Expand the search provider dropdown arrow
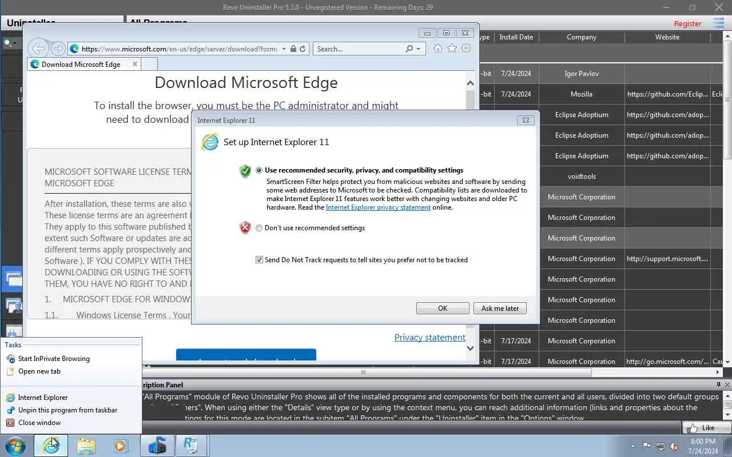 [419, 49]
